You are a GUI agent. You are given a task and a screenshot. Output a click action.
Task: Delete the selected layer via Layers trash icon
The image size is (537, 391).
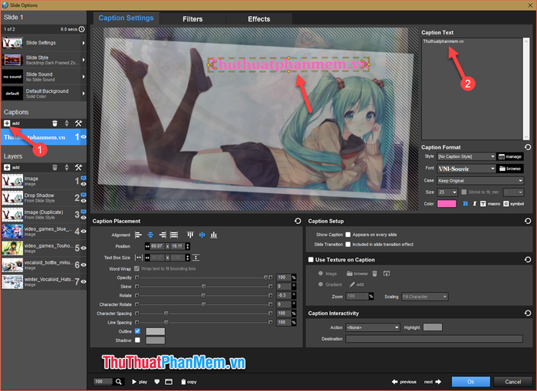(54, 167)
